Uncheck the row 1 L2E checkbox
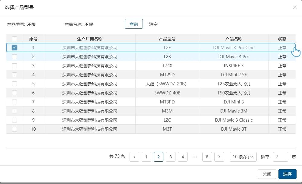The image size is (302, 184). [14, 48]
